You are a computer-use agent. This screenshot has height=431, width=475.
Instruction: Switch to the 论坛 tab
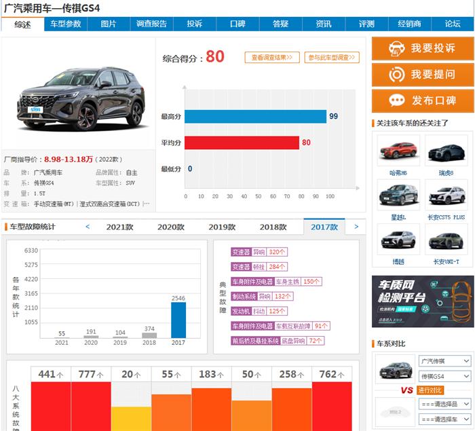coord(453,24)
